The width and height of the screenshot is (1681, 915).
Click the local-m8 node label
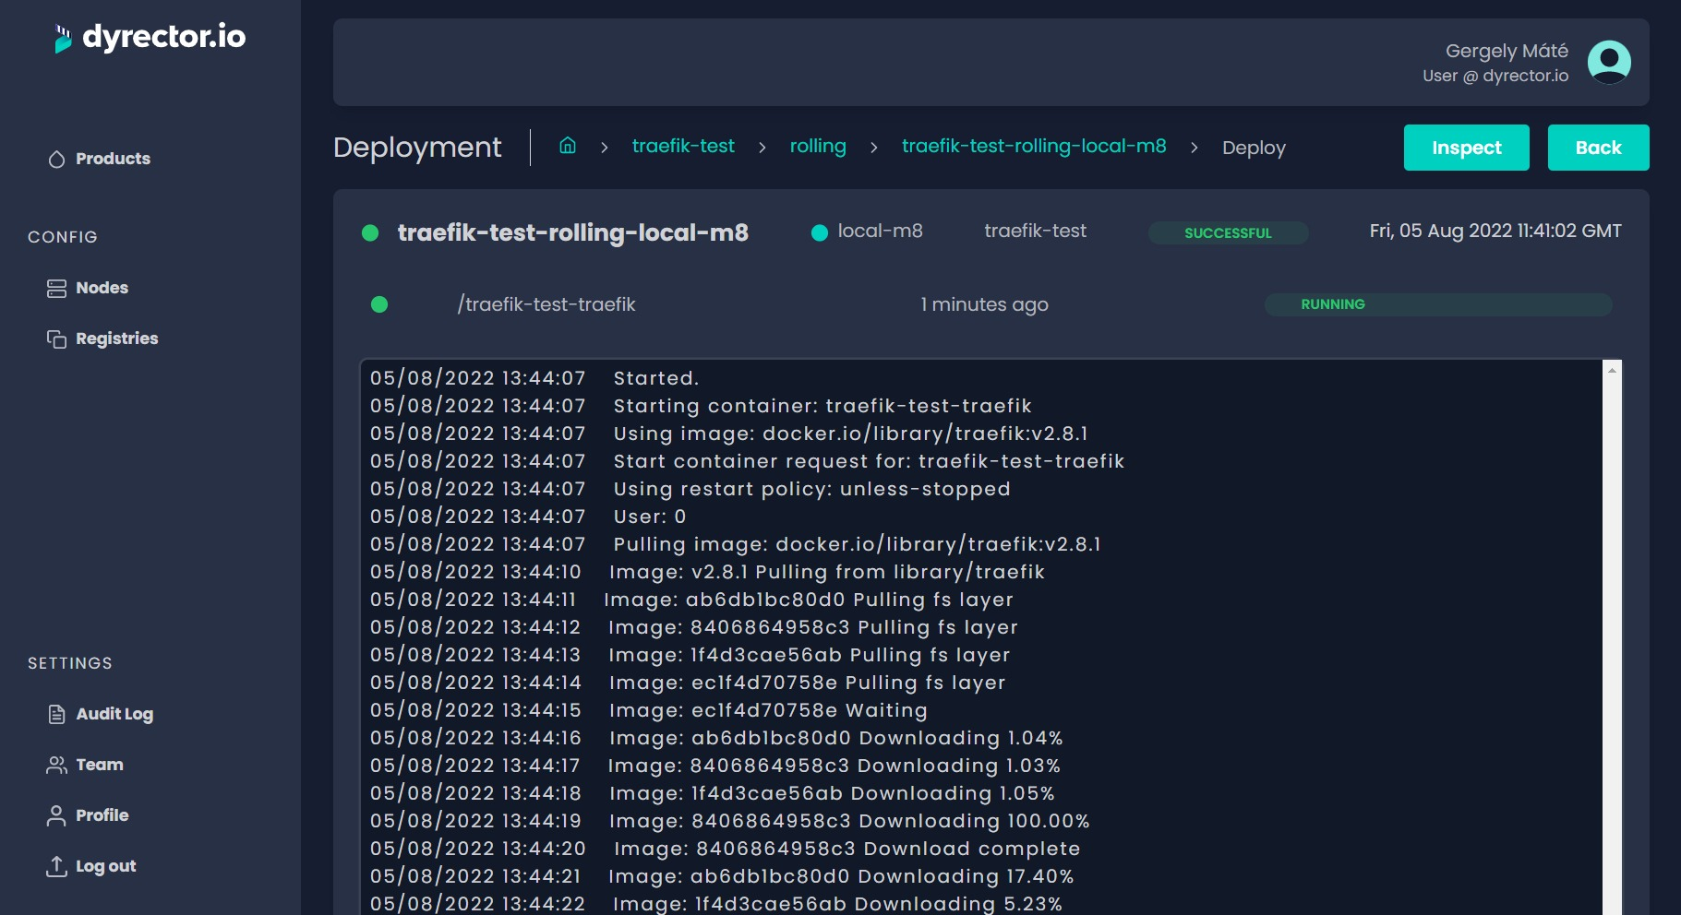tap(880, 231)
